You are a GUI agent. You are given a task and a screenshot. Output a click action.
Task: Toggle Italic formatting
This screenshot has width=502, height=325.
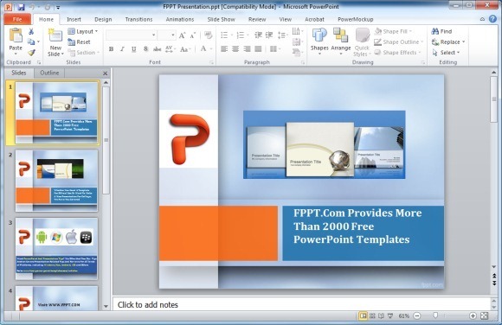click(122, 49)
